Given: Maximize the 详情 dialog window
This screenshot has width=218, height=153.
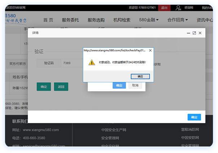Looking at the screenshot, I should 194,33.
